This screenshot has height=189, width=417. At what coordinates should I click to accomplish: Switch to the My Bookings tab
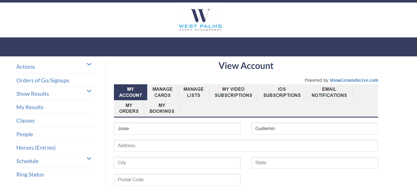click(162, 108)
